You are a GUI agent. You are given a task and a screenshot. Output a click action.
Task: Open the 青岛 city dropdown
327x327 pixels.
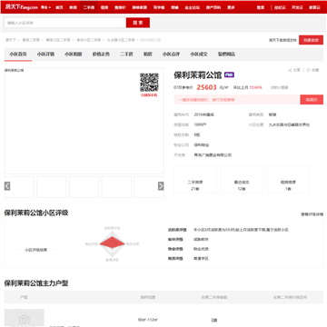(x=45, y=7)
